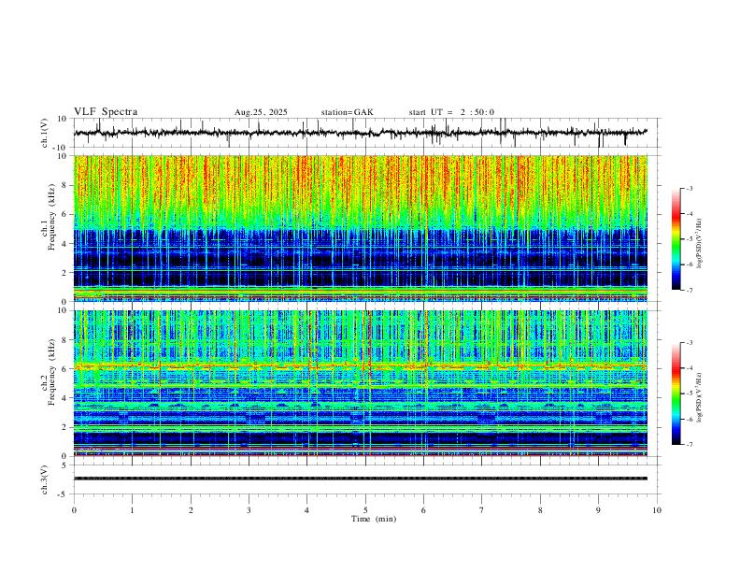Click the "4" kHz tick of ch.2 spectrogram
Screen dimensions: 740x572
pos(64,398)
